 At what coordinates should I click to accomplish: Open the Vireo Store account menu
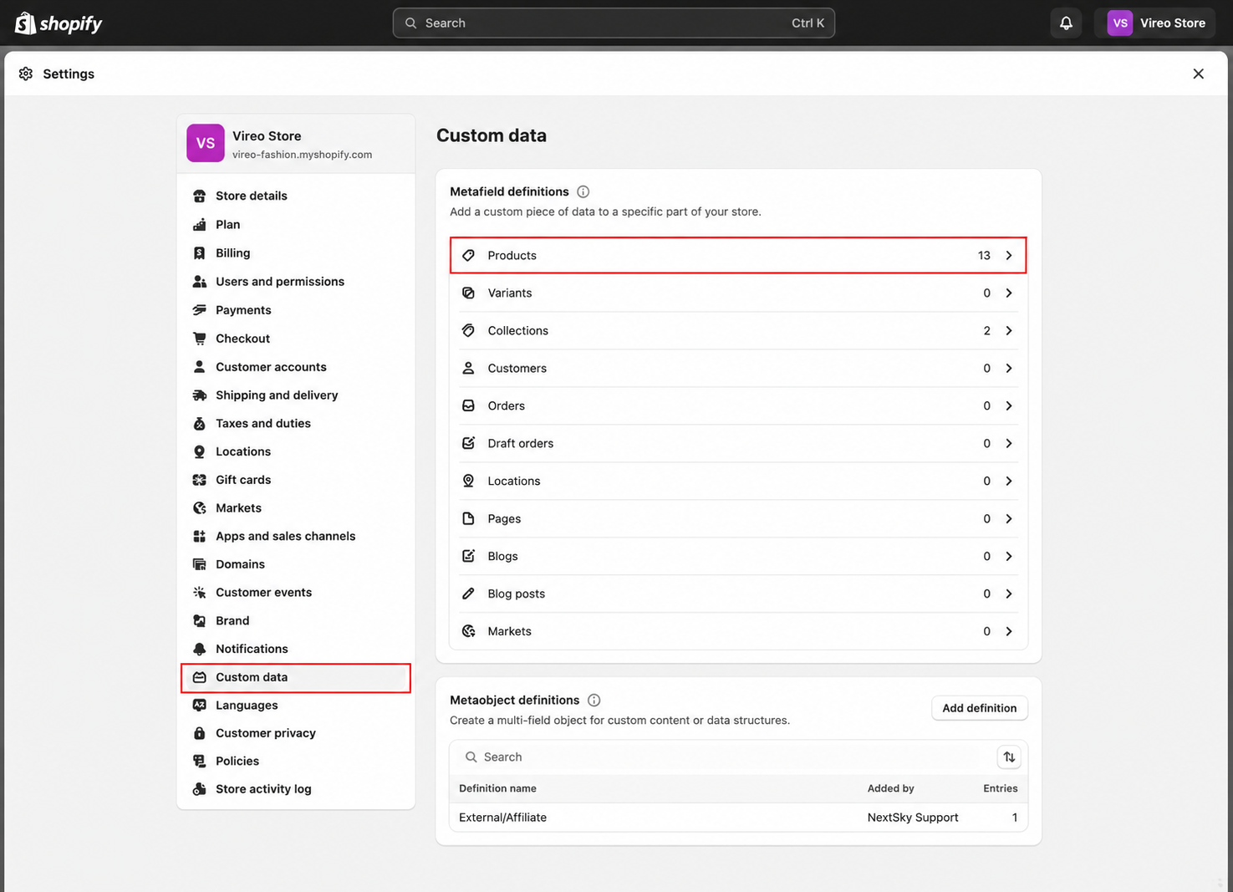(1157, 23)
